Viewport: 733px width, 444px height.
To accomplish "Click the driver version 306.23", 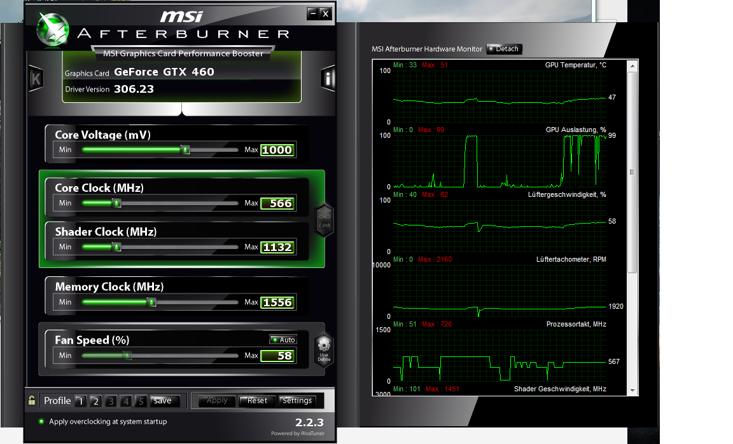I will pyautogui.click(x=134, y=89).
